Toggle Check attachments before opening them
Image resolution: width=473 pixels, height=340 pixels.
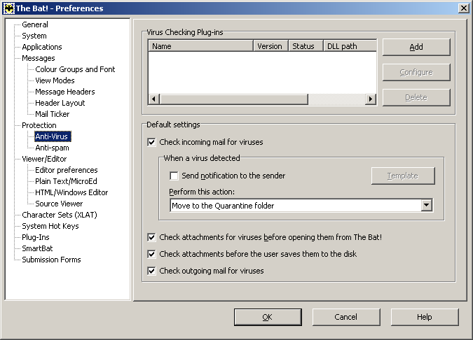tap(152, 237)
